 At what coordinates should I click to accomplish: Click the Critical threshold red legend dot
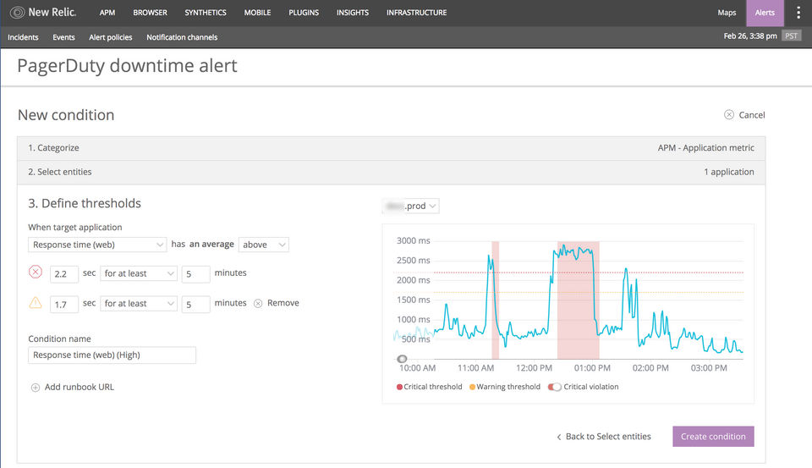click(399, 387)
